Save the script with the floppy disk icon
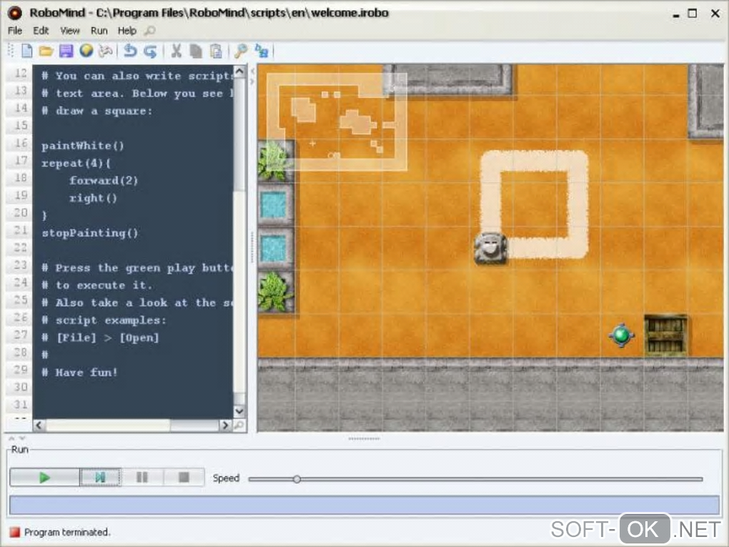Viewport: 729px width, 547px height. pos(66,51)
